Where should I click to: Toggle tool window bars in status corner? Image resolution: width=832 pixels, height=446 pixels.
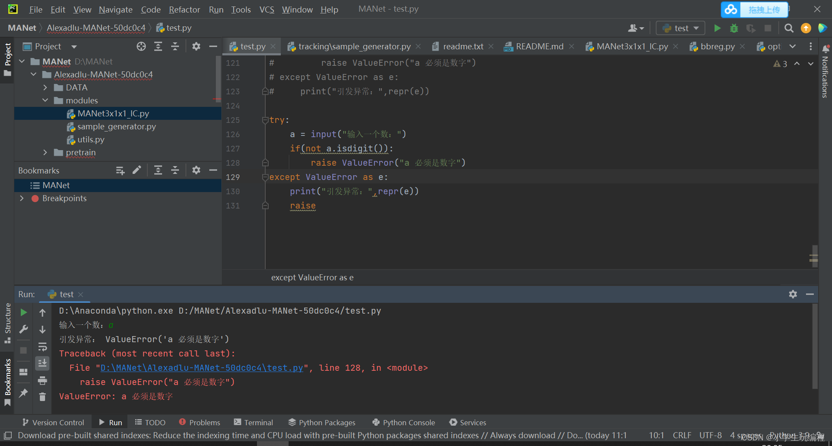pos(8,435)
